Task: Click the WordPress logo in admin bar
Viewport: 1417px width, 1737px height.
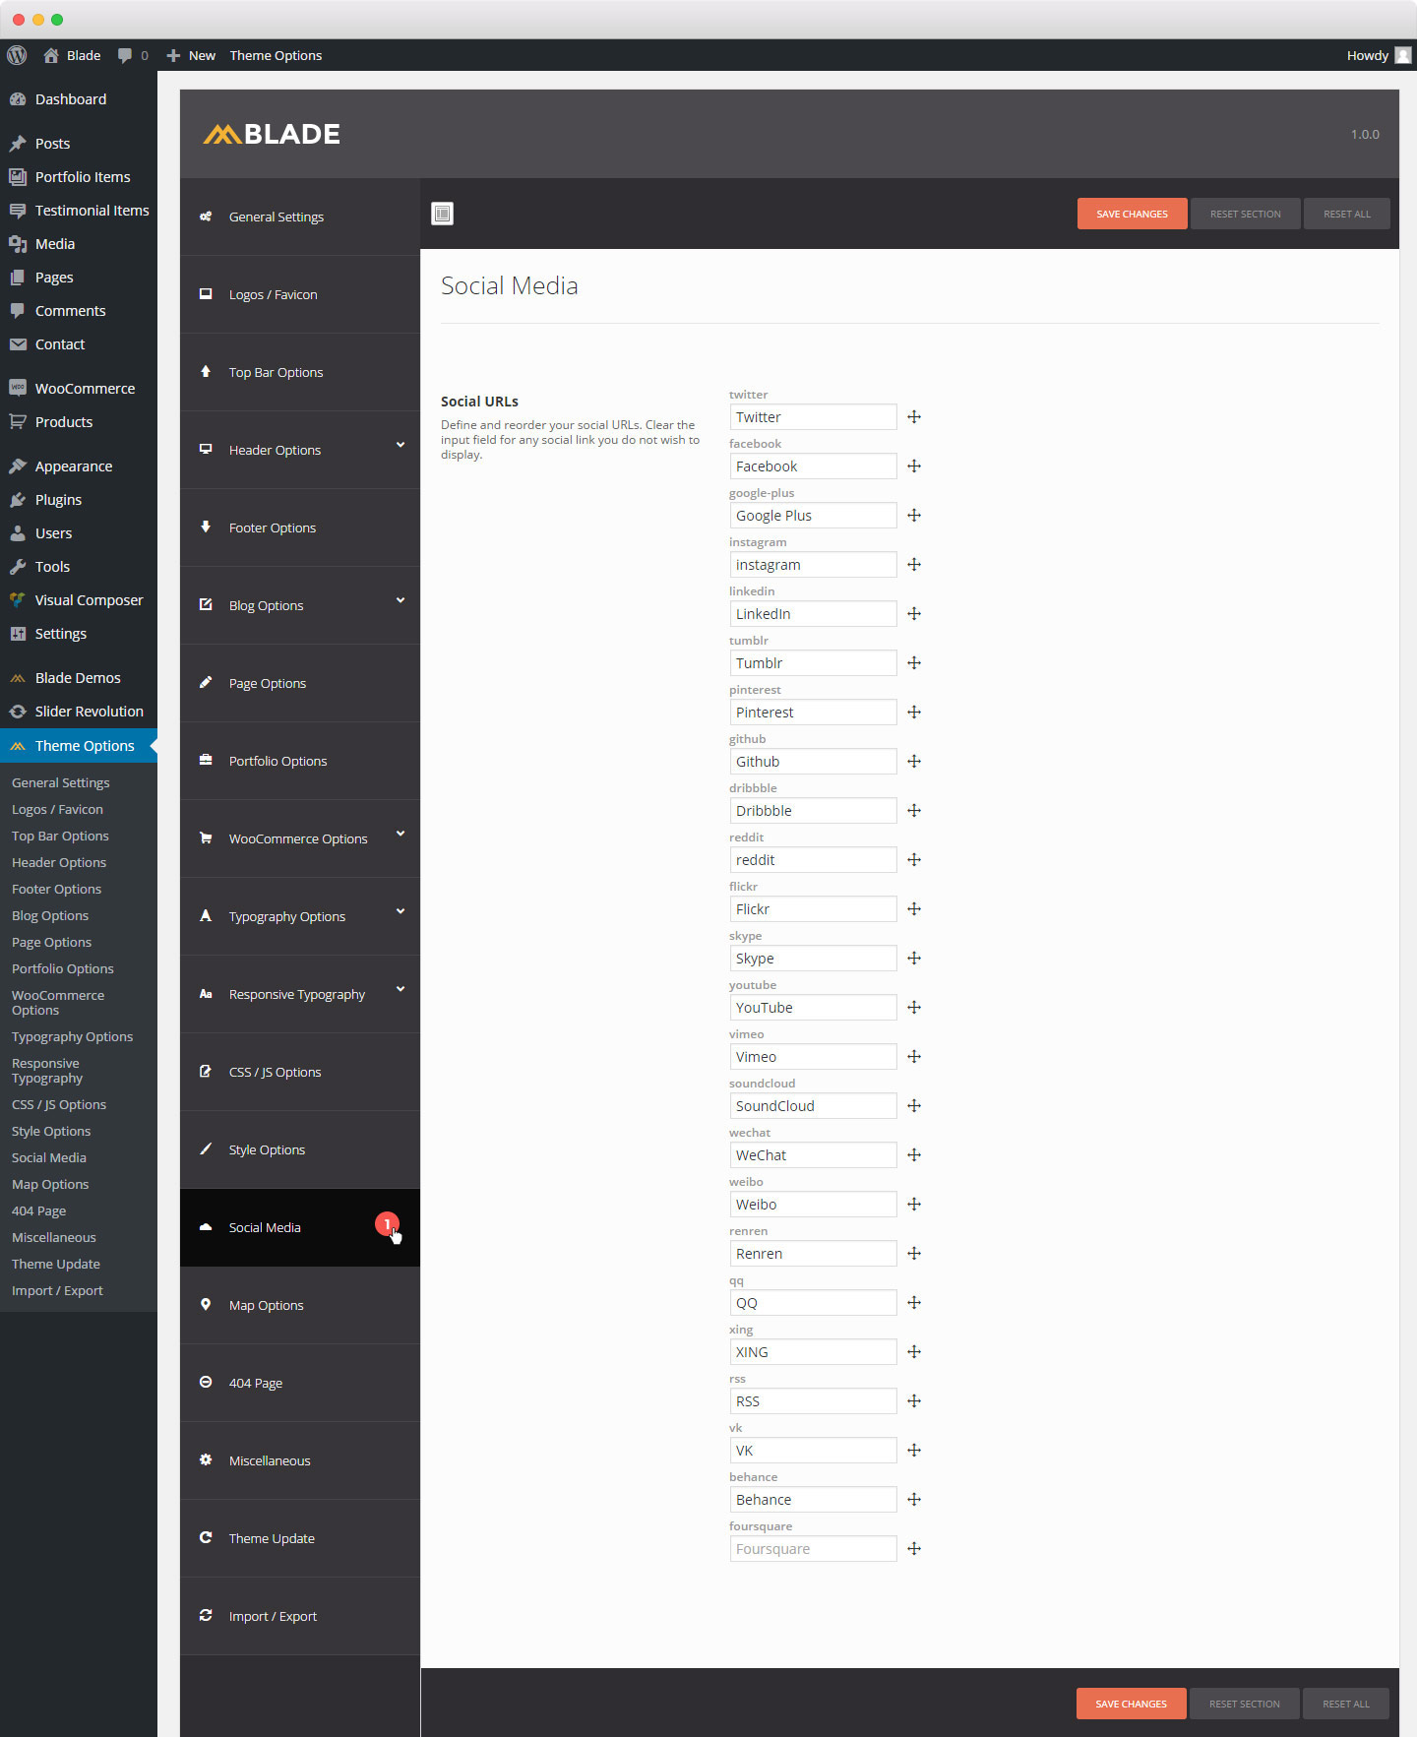Action: tap(17, 55)
